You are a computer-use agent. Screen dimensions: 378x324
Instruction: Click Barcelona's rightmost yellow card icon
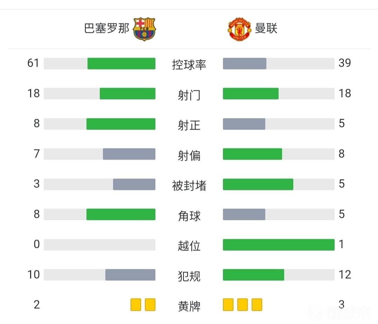point(150,304)
